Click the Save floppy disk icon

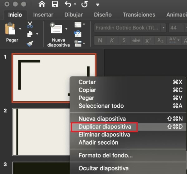tap(55, 4)
